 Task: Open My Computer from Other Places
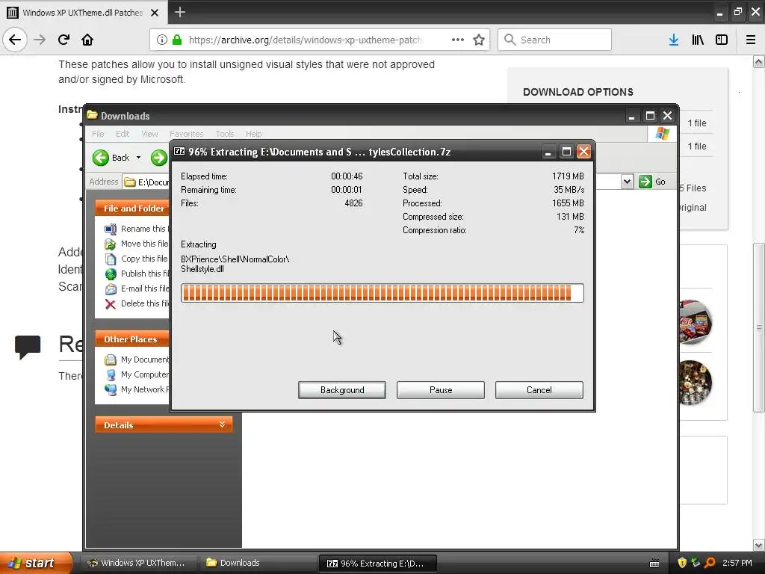[137, 374]
